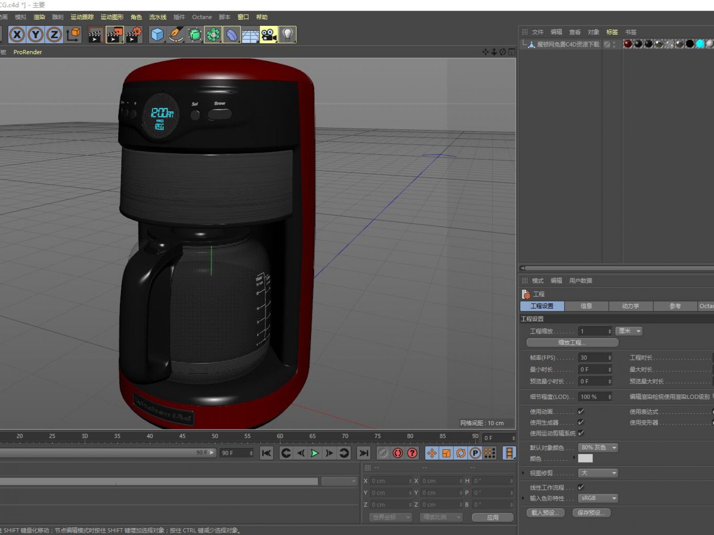
Task: Toggle Position keyframe recording
Action: pos(432,453)
